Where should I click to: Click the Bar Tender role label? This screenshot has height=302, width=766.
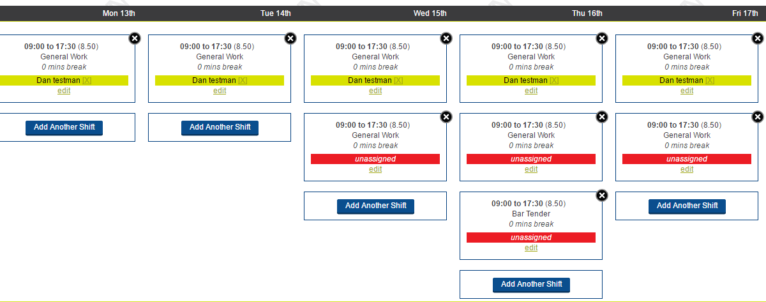pyautogui.click(x=531, y=214)
